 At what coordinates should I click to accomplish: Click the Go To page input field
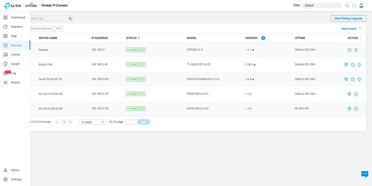(130, 122)
